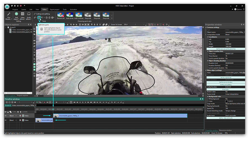Pin the Objects explorer panel
249x141 pixels.
(28, 25)
